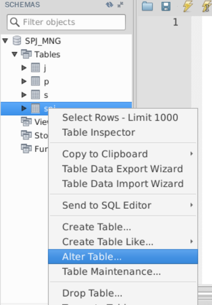Launch Table Data Export Wizard
Image resolution: width=212 pixels, height=305 pixels.
[123, 169]
